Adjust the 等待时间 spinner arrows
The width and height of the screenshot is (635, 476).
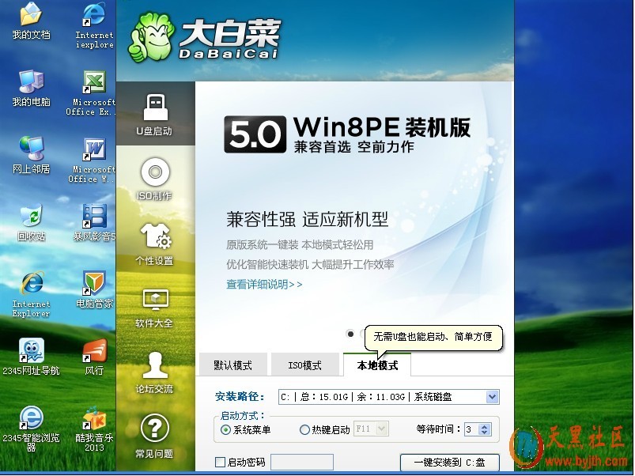(486, 429)
